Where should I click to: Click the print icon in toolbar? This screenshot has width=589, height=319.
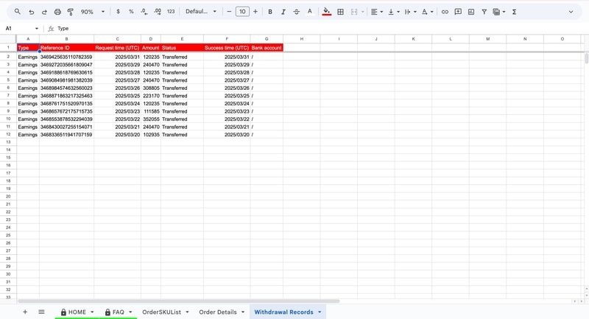pyautogui.click(x=57, y=12)
